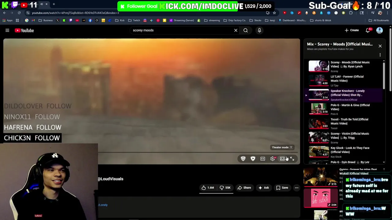
Task: Toggle subtitles CC on the player
Action: pos(263,159)
